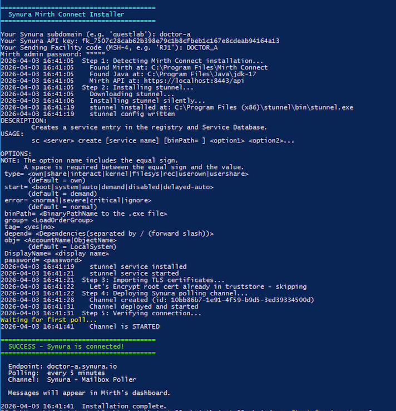Click the 'OPTIONS:' heading
Viewport: 396px width, 411px height.
pos(16,154)
